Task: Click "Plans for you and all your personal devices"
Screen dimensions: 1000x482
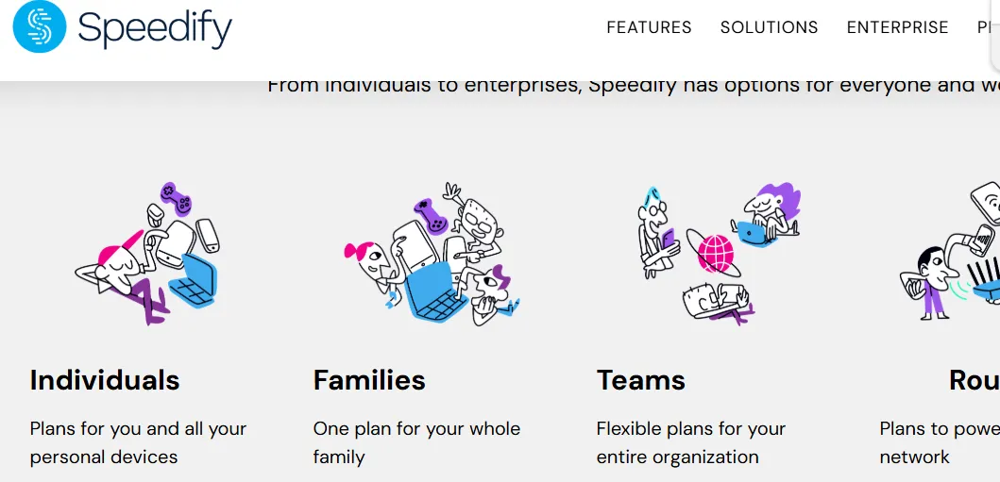Action: click(138, 442)
